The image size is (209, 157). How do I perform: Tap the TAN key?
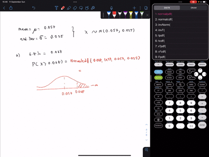click(191, 90)
